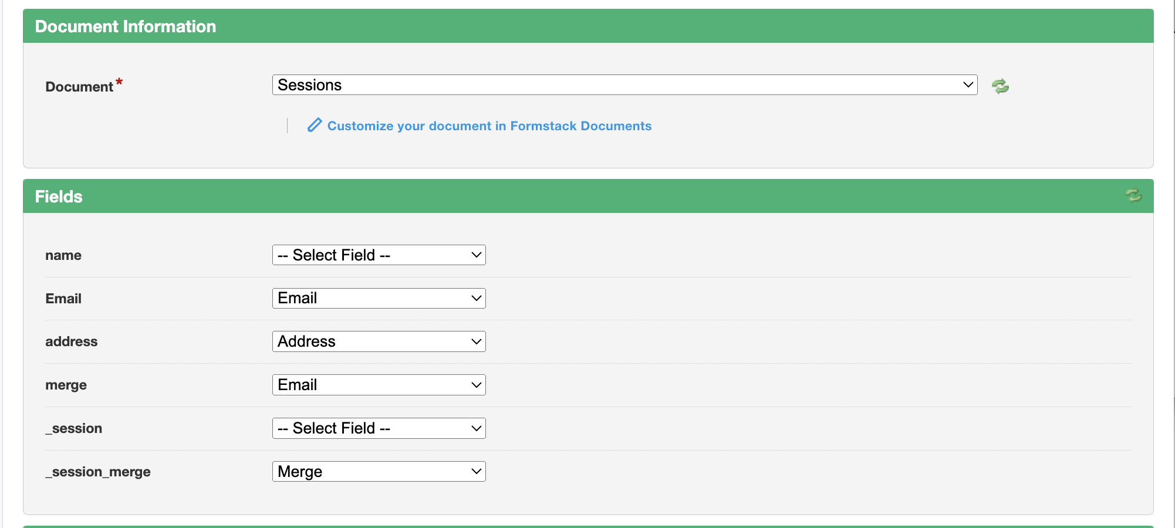The image size is (1175, 528).
Task: Expand the name field mapping dropdown
Action: click(379, 255)
